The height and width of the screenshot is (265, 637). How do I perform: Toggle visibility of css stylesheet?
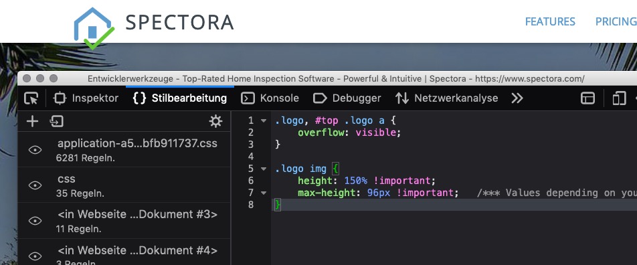point(35,185)
